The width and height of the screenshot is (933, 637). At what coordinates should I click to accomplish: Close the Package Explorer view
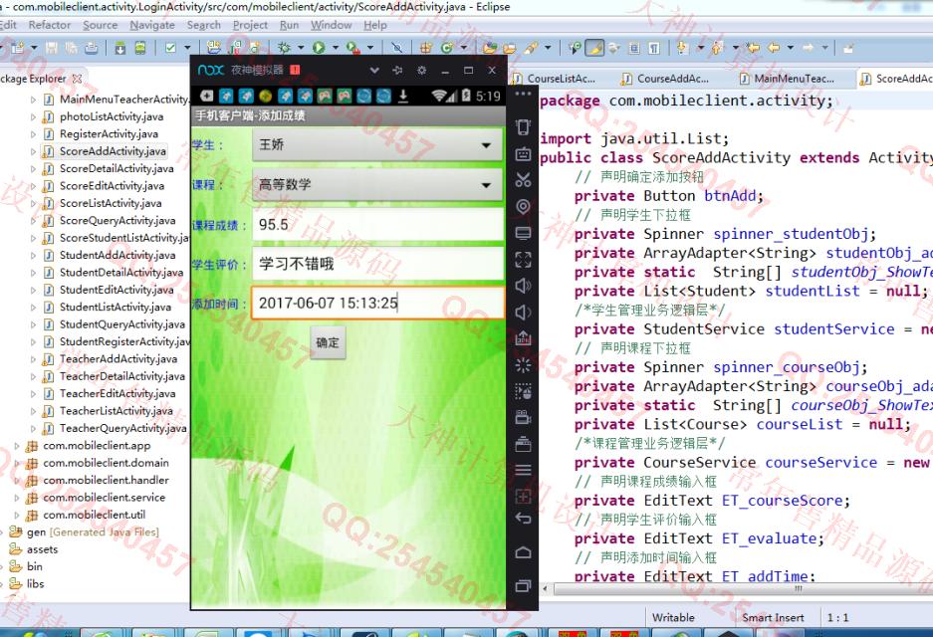(x=76, y=79)
